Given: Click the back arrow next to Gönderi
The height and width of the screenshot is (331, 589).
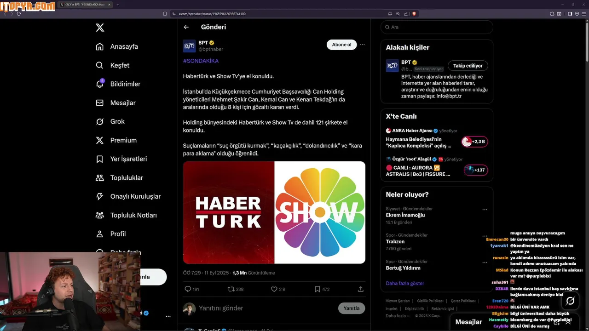Looking at the screenshot, I should [x=186, y=27].
